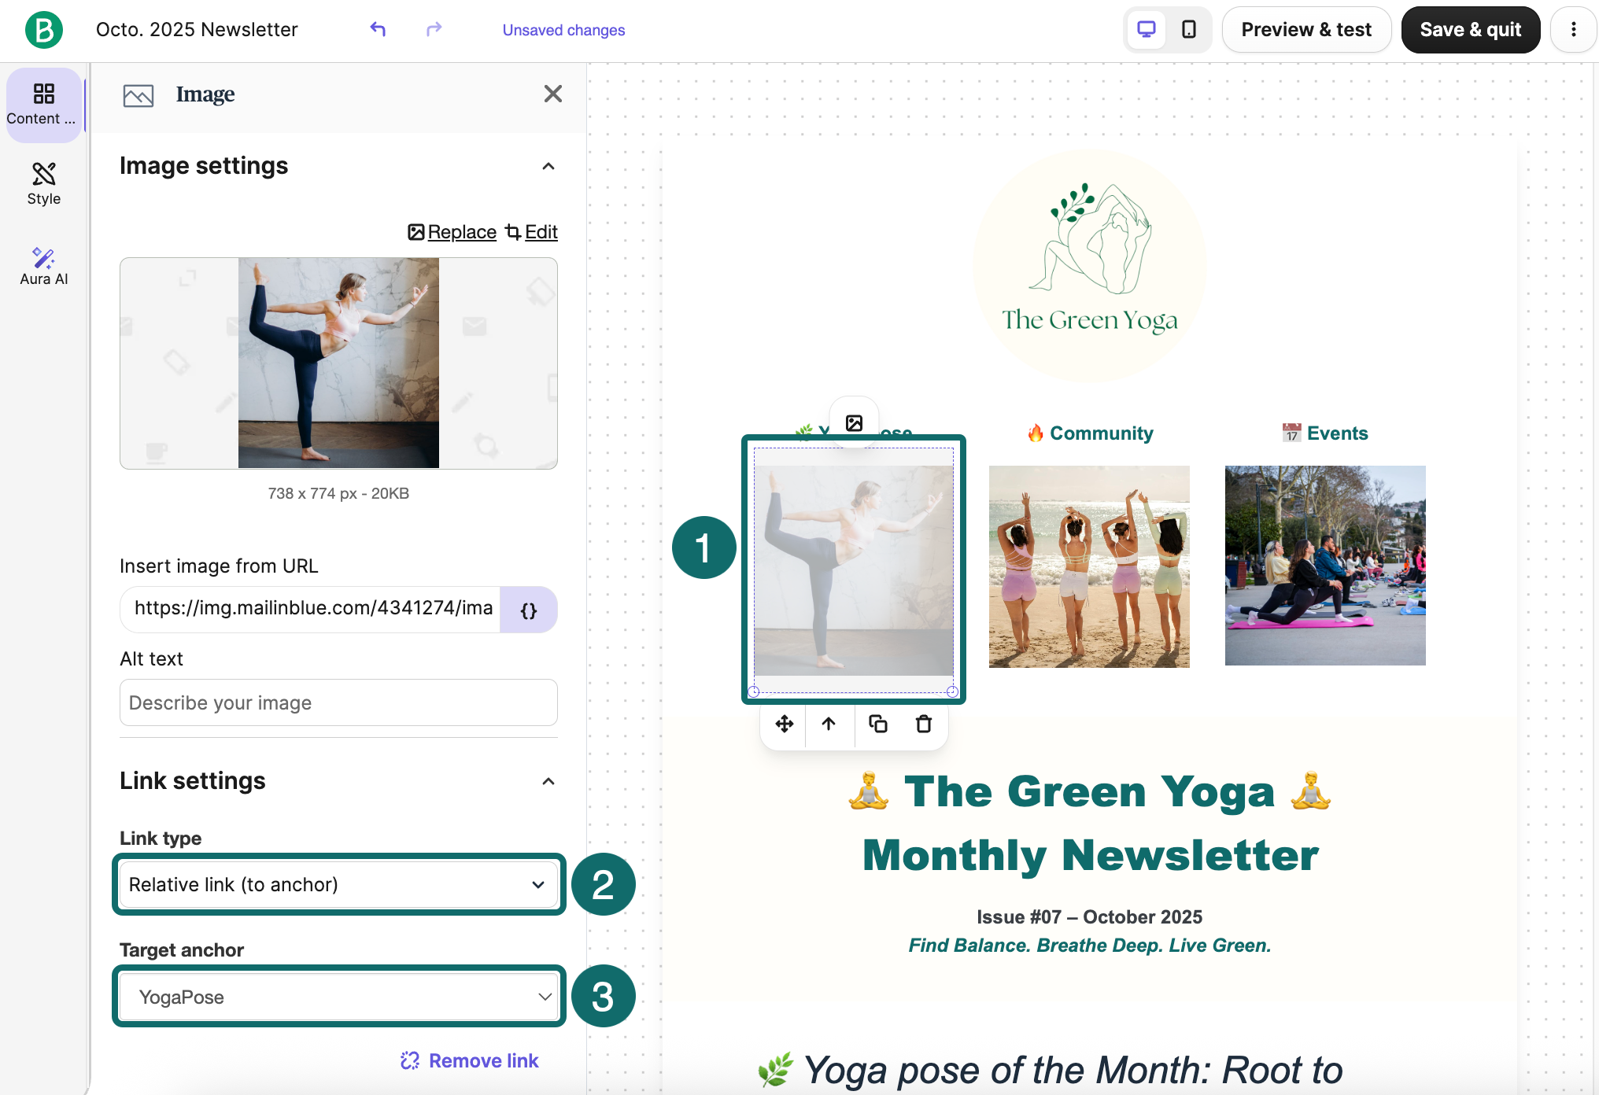Switch to desktop preview mode
Image resolution: width=1599 pixels, height=1095 pixels.
click(1147, 30)
